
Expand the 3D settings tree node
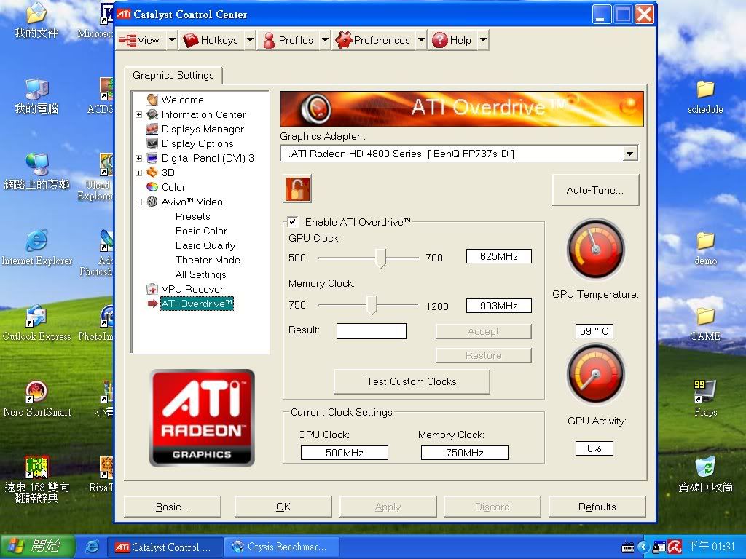click(x=138, y=173)
